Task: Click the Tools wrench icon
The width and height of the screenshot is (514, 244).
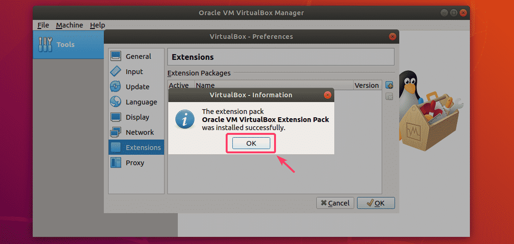Action: coord(46,45)
